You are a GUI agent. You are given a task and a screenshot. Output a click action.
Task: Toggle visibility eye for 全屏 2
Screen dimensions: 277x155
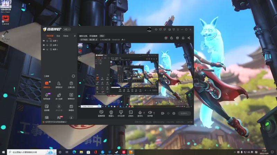(x=44, y=45)
